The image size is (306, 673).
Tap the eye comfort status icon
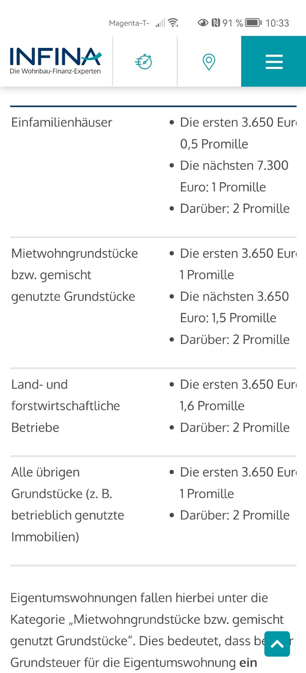coord(203,23)
